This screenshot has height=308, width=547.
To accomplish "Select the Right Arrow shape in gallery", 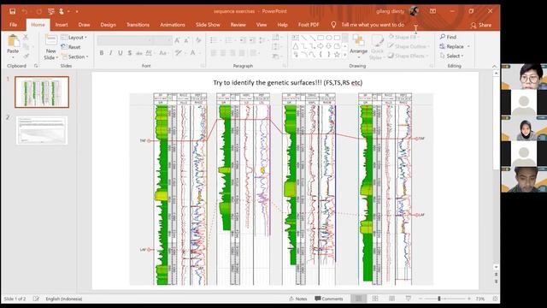I will coord(321,46).
